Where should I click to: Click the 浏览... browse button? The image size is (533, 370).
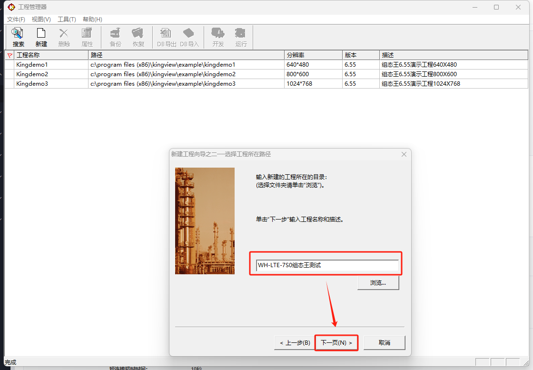[378, 282]
